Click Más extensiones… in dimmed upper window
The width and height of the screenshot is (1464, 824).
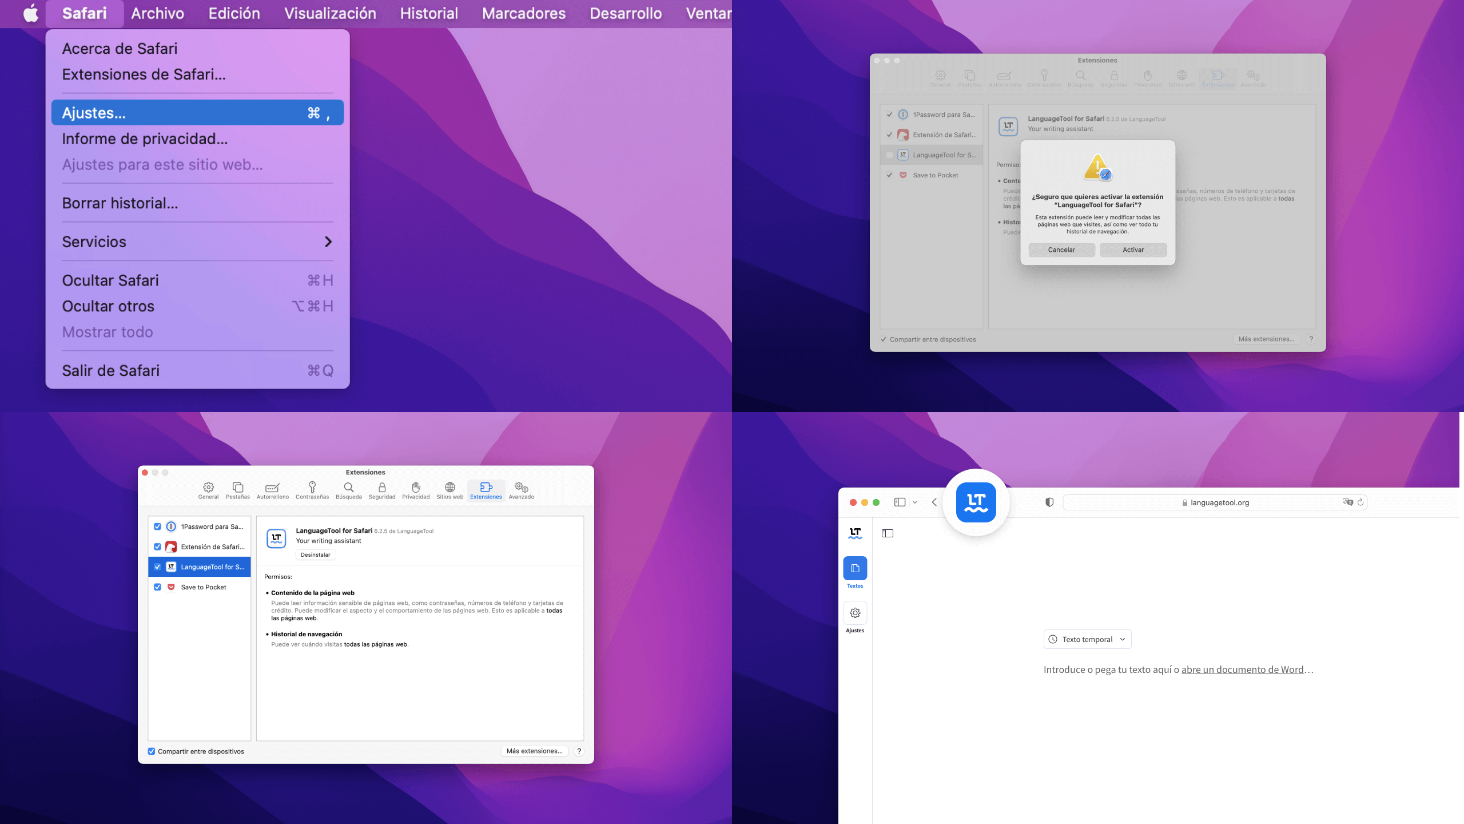point(1267,339)
